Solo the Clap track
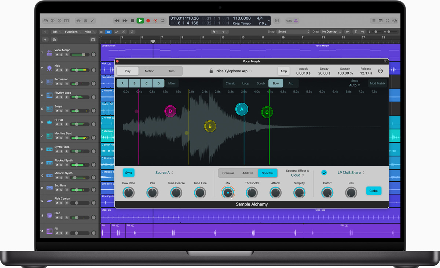Viewport: 440px width, 268px height. point(61,218)
